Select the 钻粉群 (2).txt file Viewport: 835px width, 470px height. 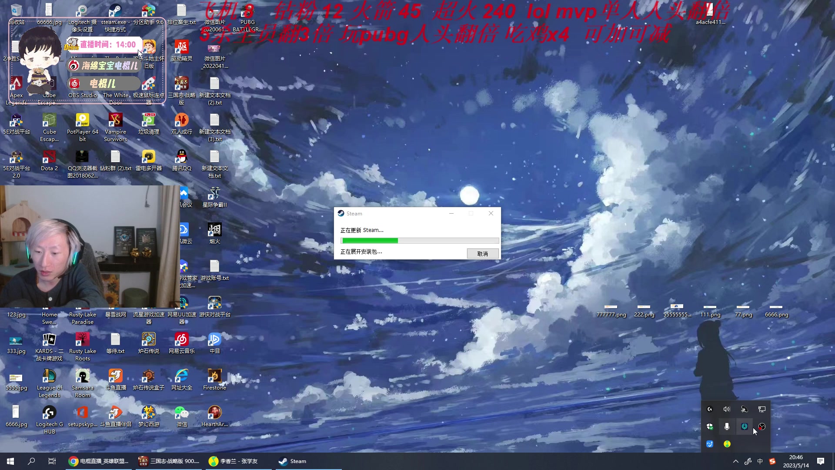115,160
